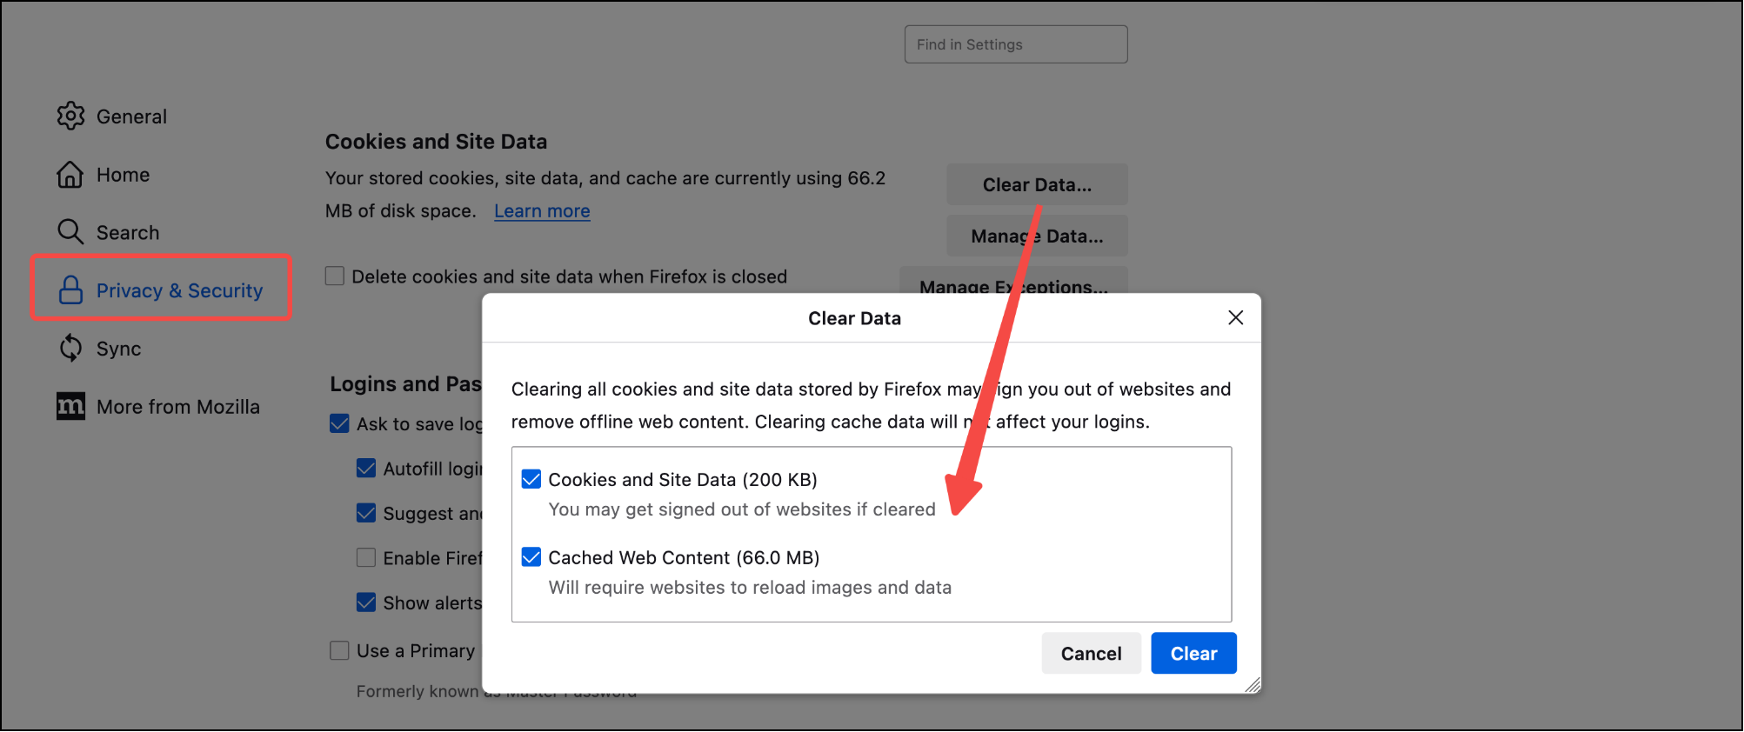1744x732 pixels.
Task: Close the Clear Data dialog
Action: [x=1235, y=318]
